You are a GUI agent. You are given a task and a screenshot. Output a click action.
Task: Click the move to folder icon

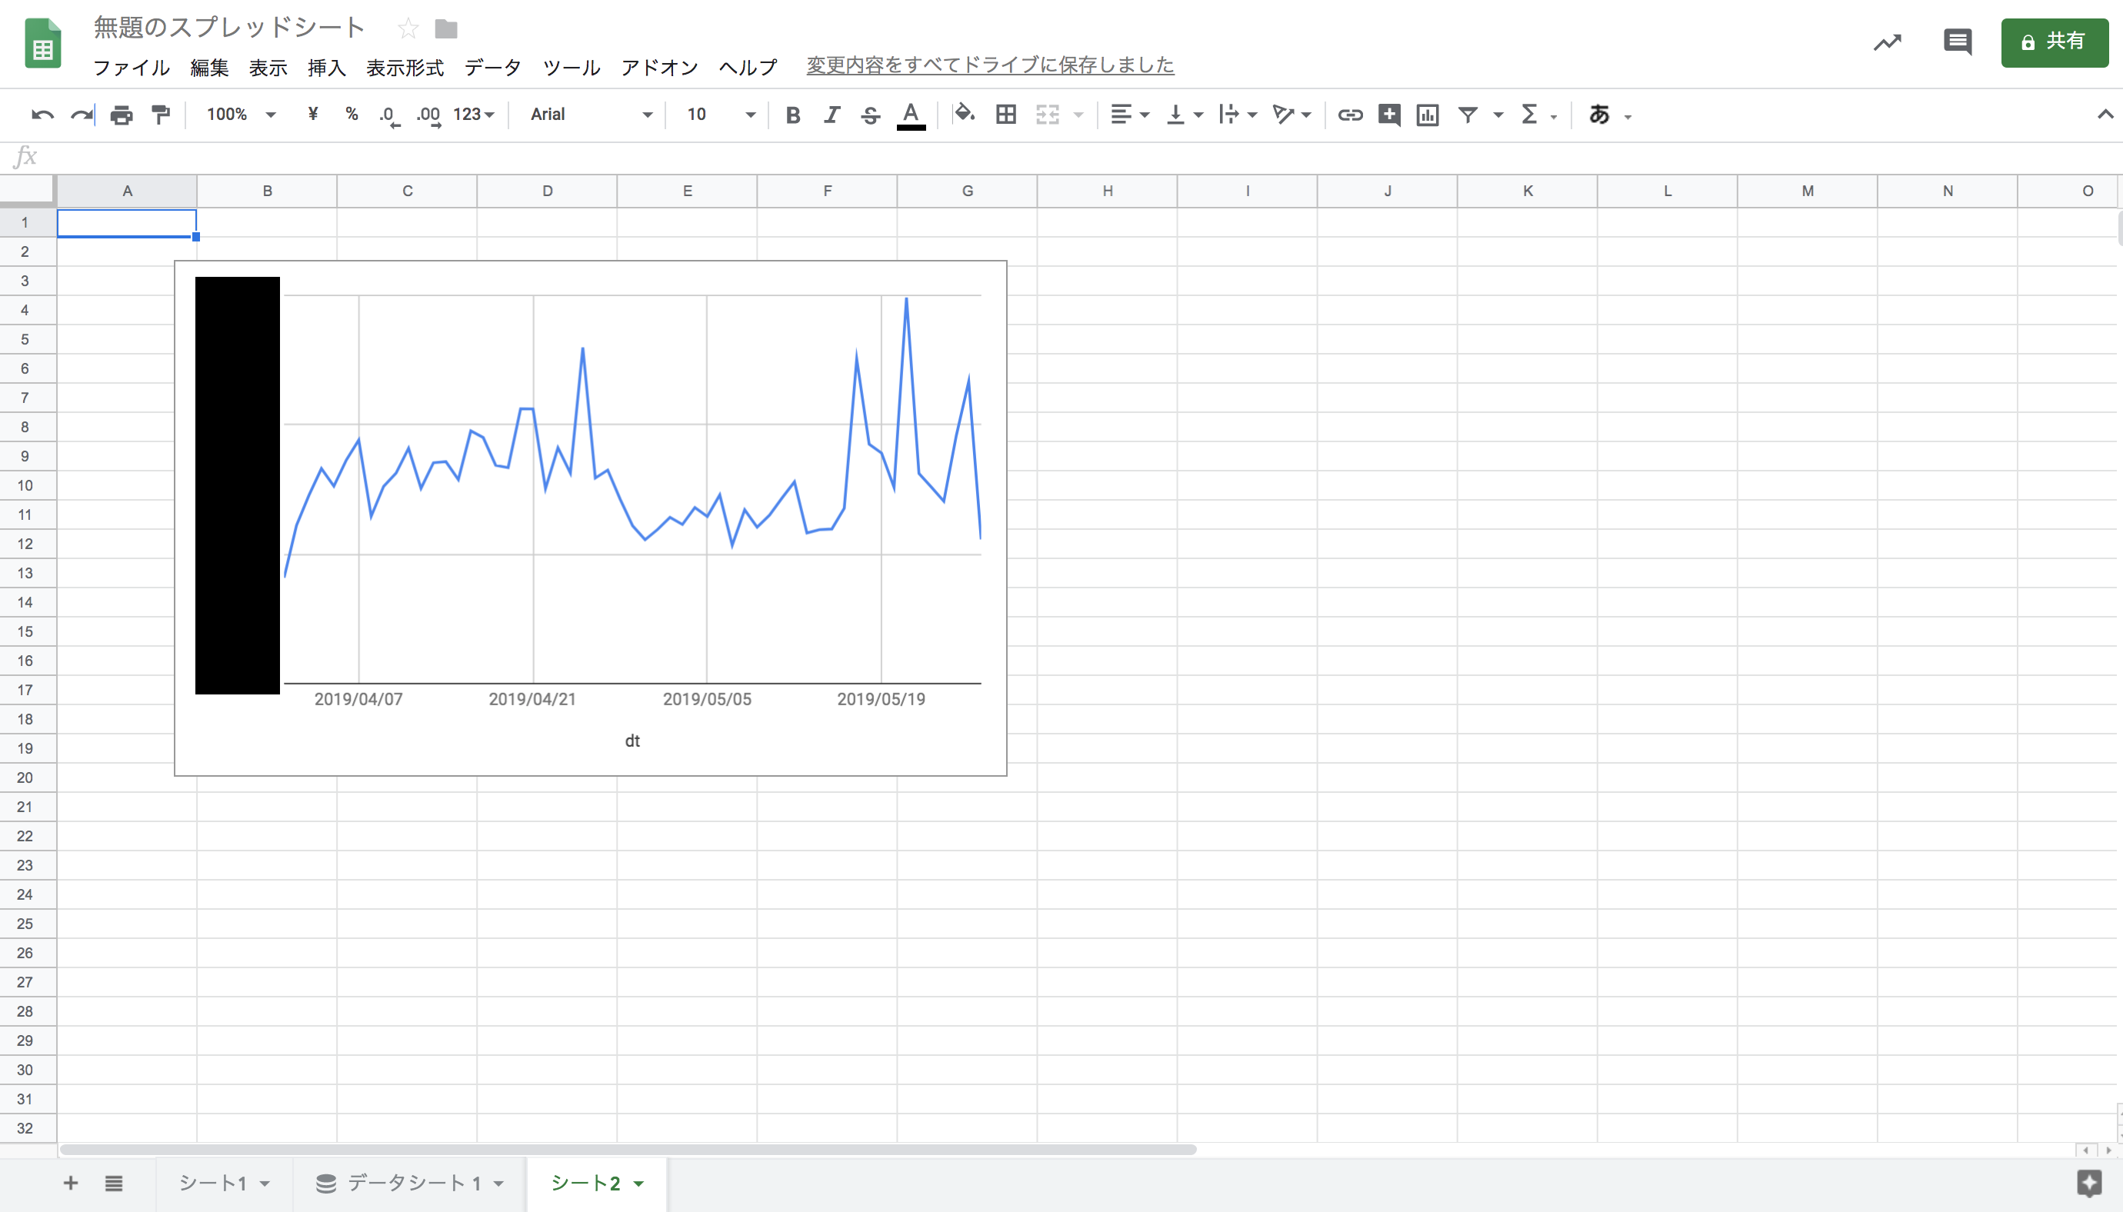click(446, 29)
